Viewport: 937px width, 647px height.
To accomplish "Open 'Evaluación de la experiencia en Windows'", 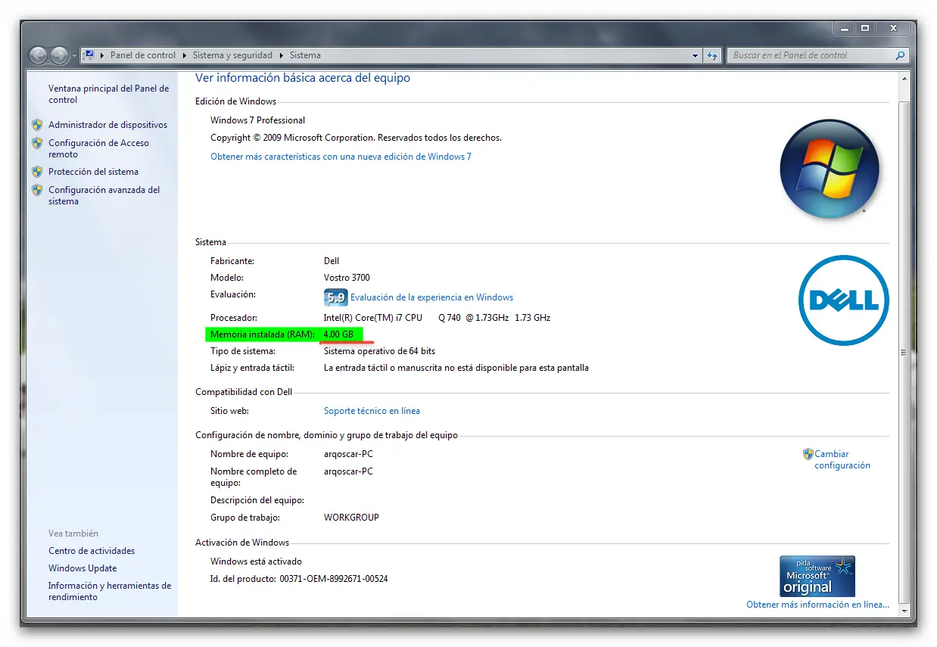I will point(431,297).
